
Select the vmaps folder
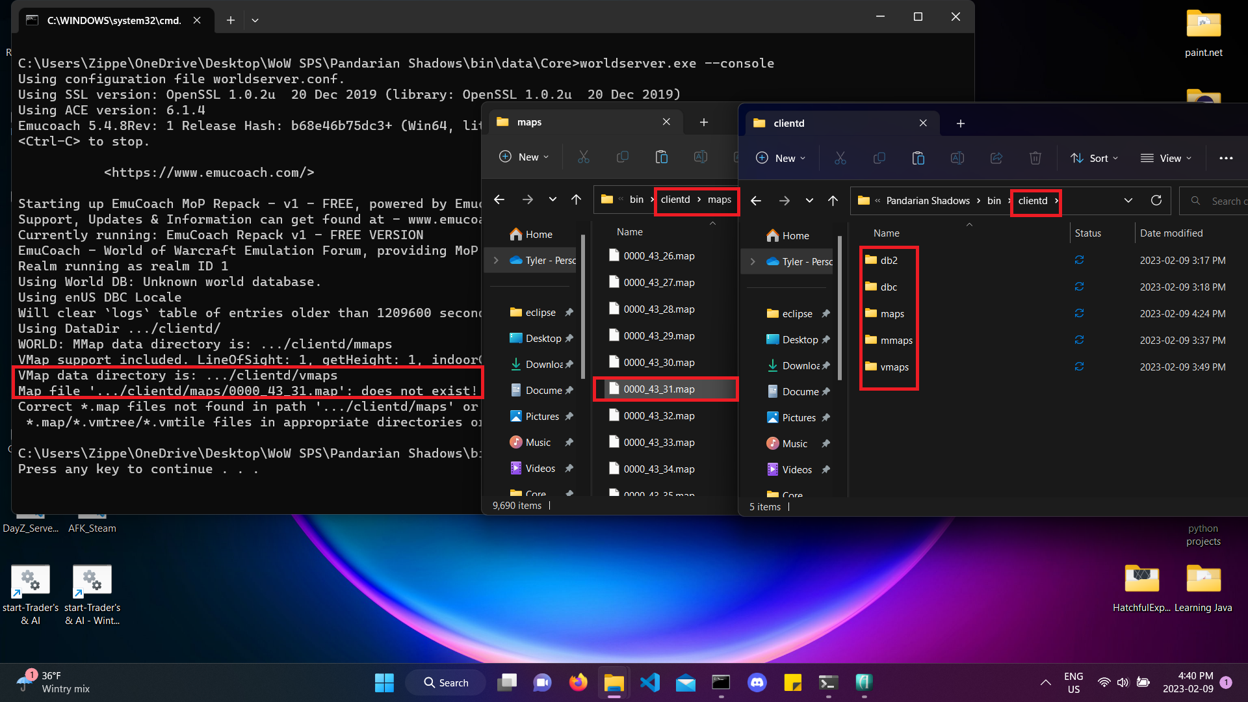coord(887,367)
